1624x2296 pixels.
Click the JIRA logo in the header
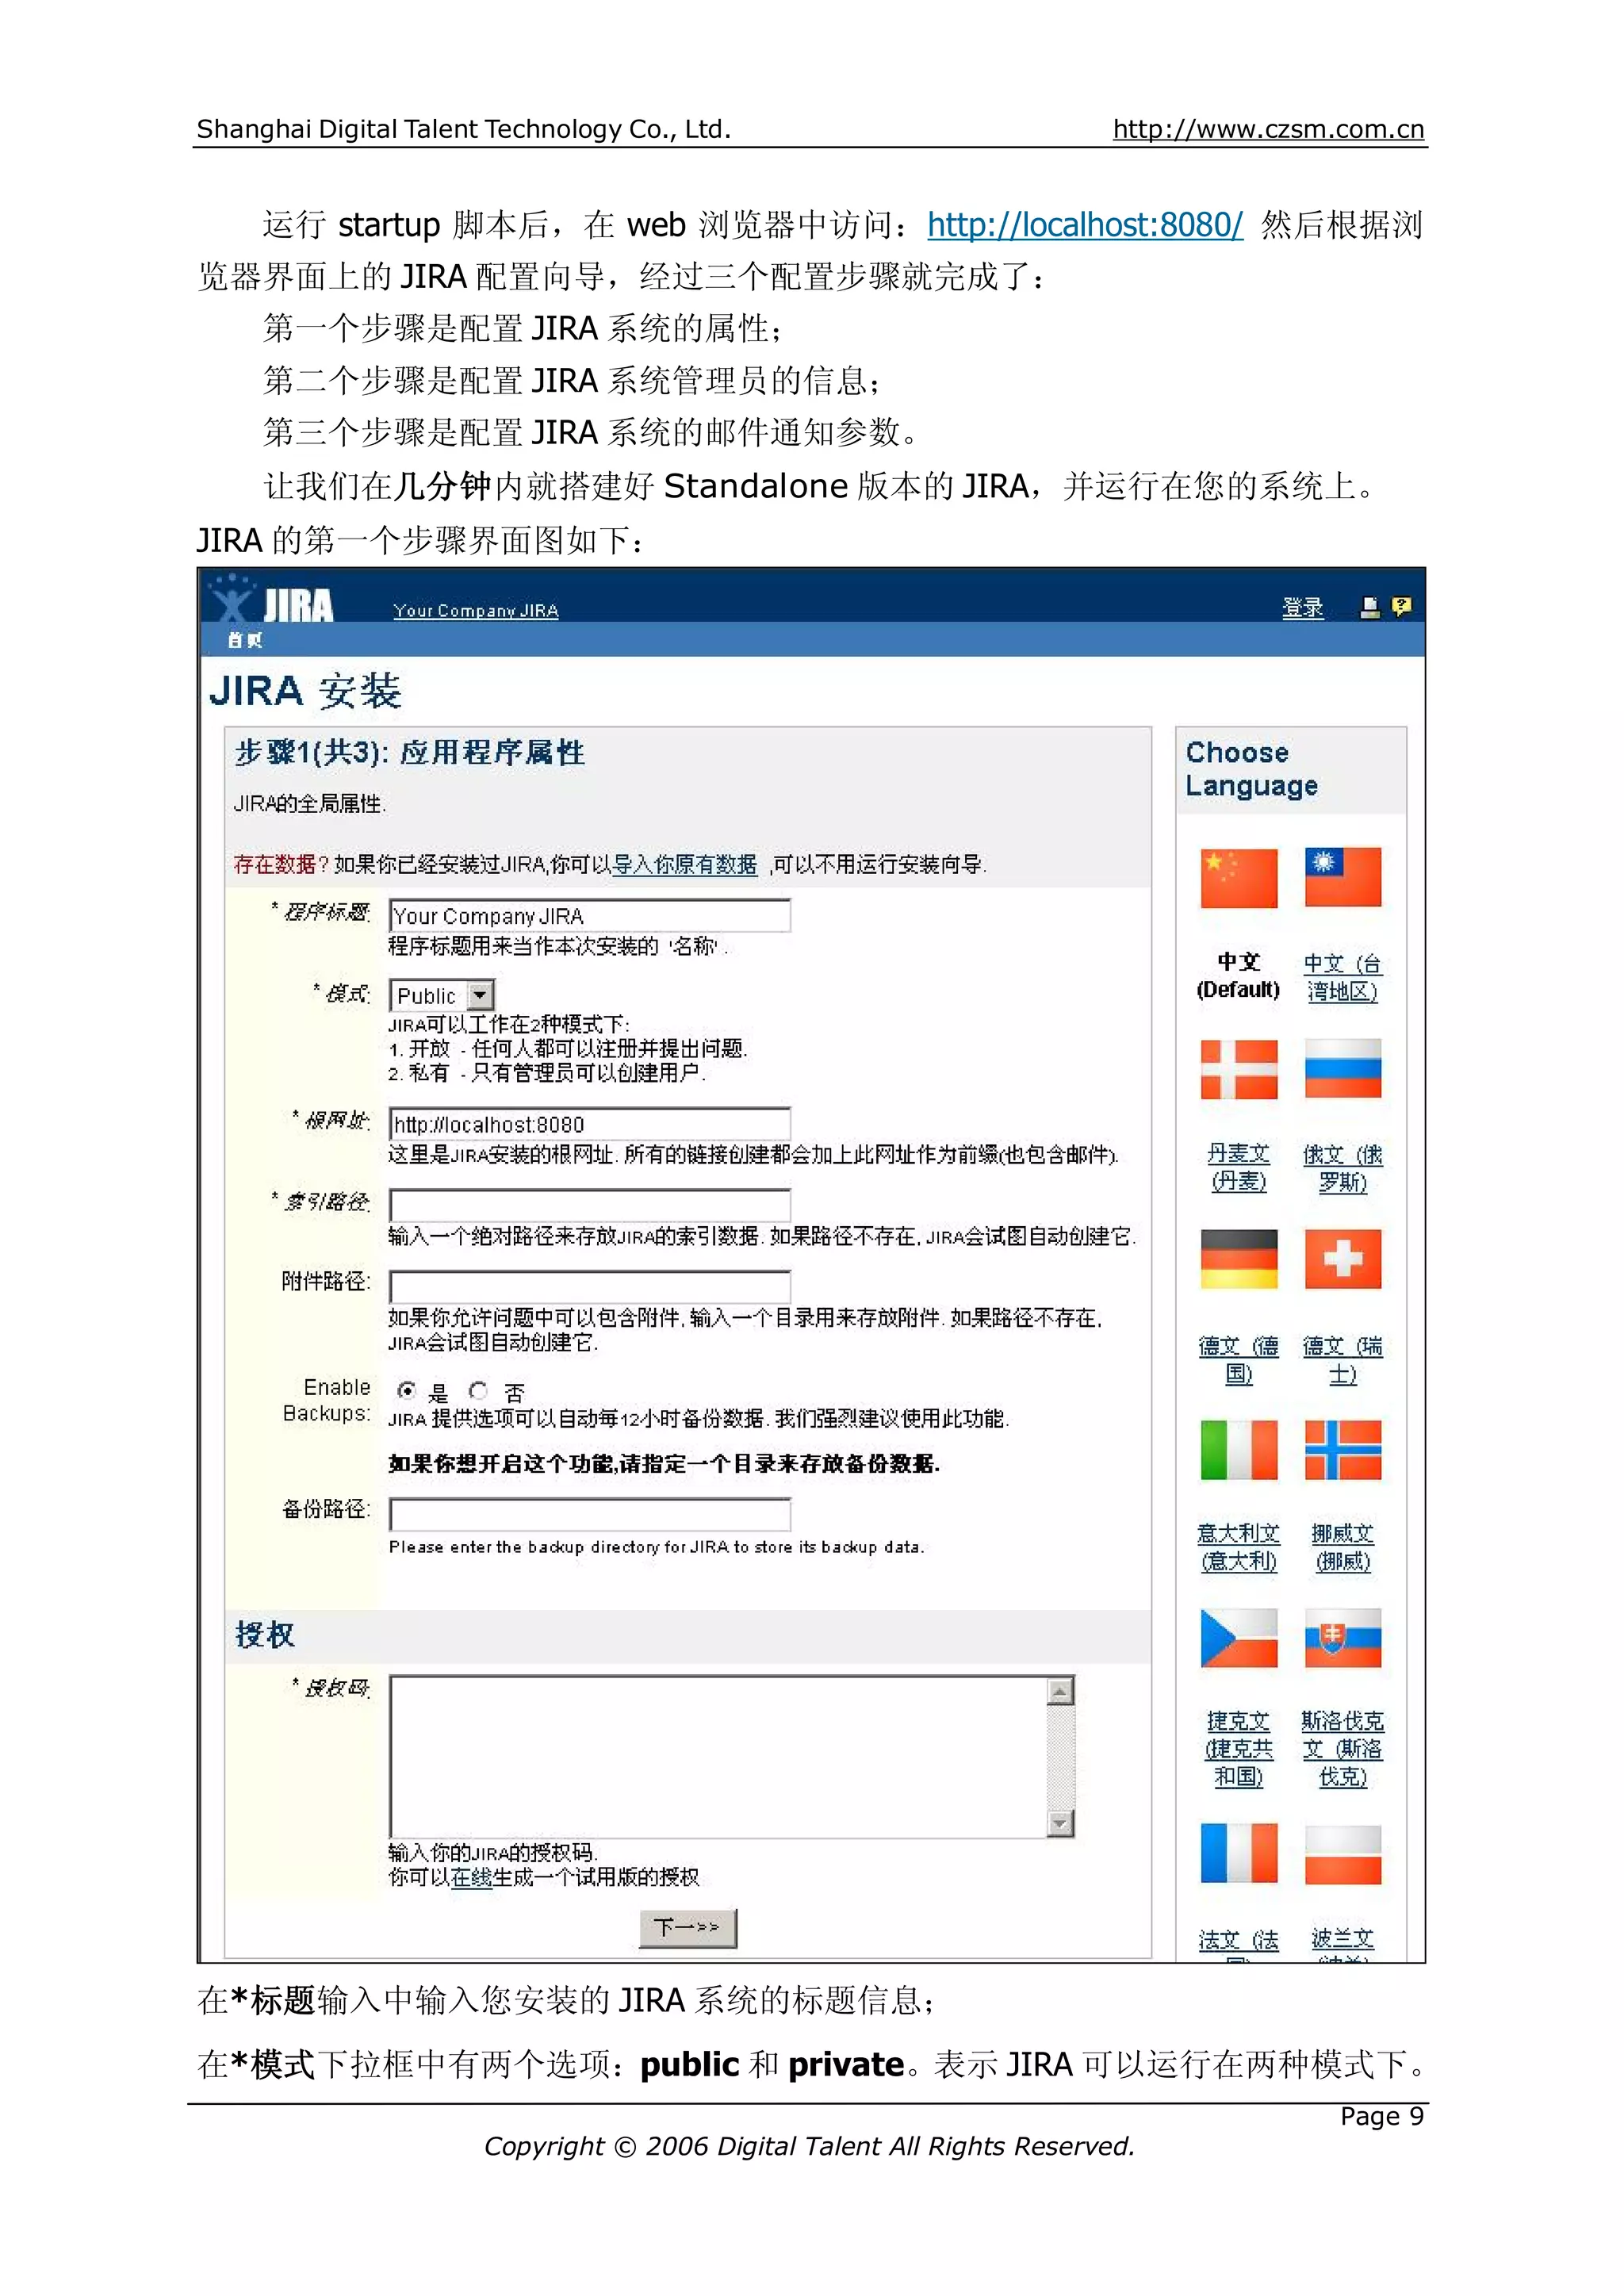(x=271, y=600)
